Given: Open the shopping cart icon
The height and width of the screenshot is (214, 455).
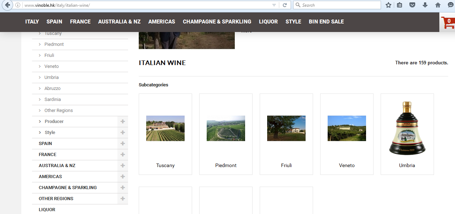Looking at the screenshot, I should [x=448, y=23].
